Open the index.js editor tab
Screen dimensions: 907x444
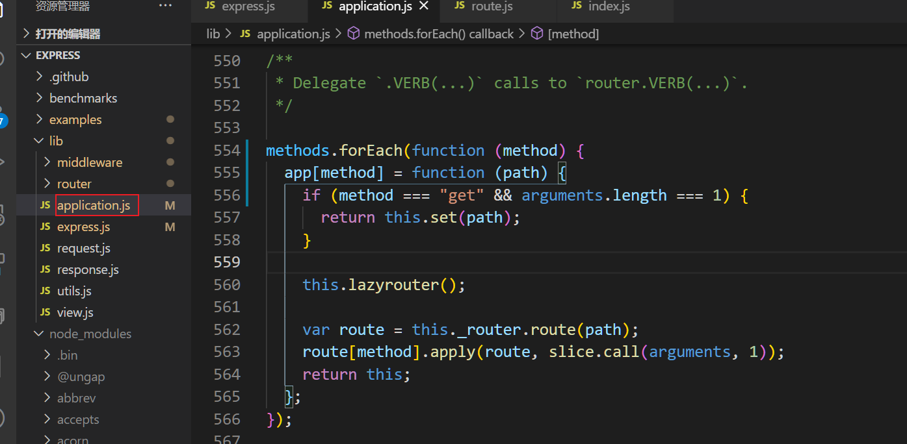609,6
